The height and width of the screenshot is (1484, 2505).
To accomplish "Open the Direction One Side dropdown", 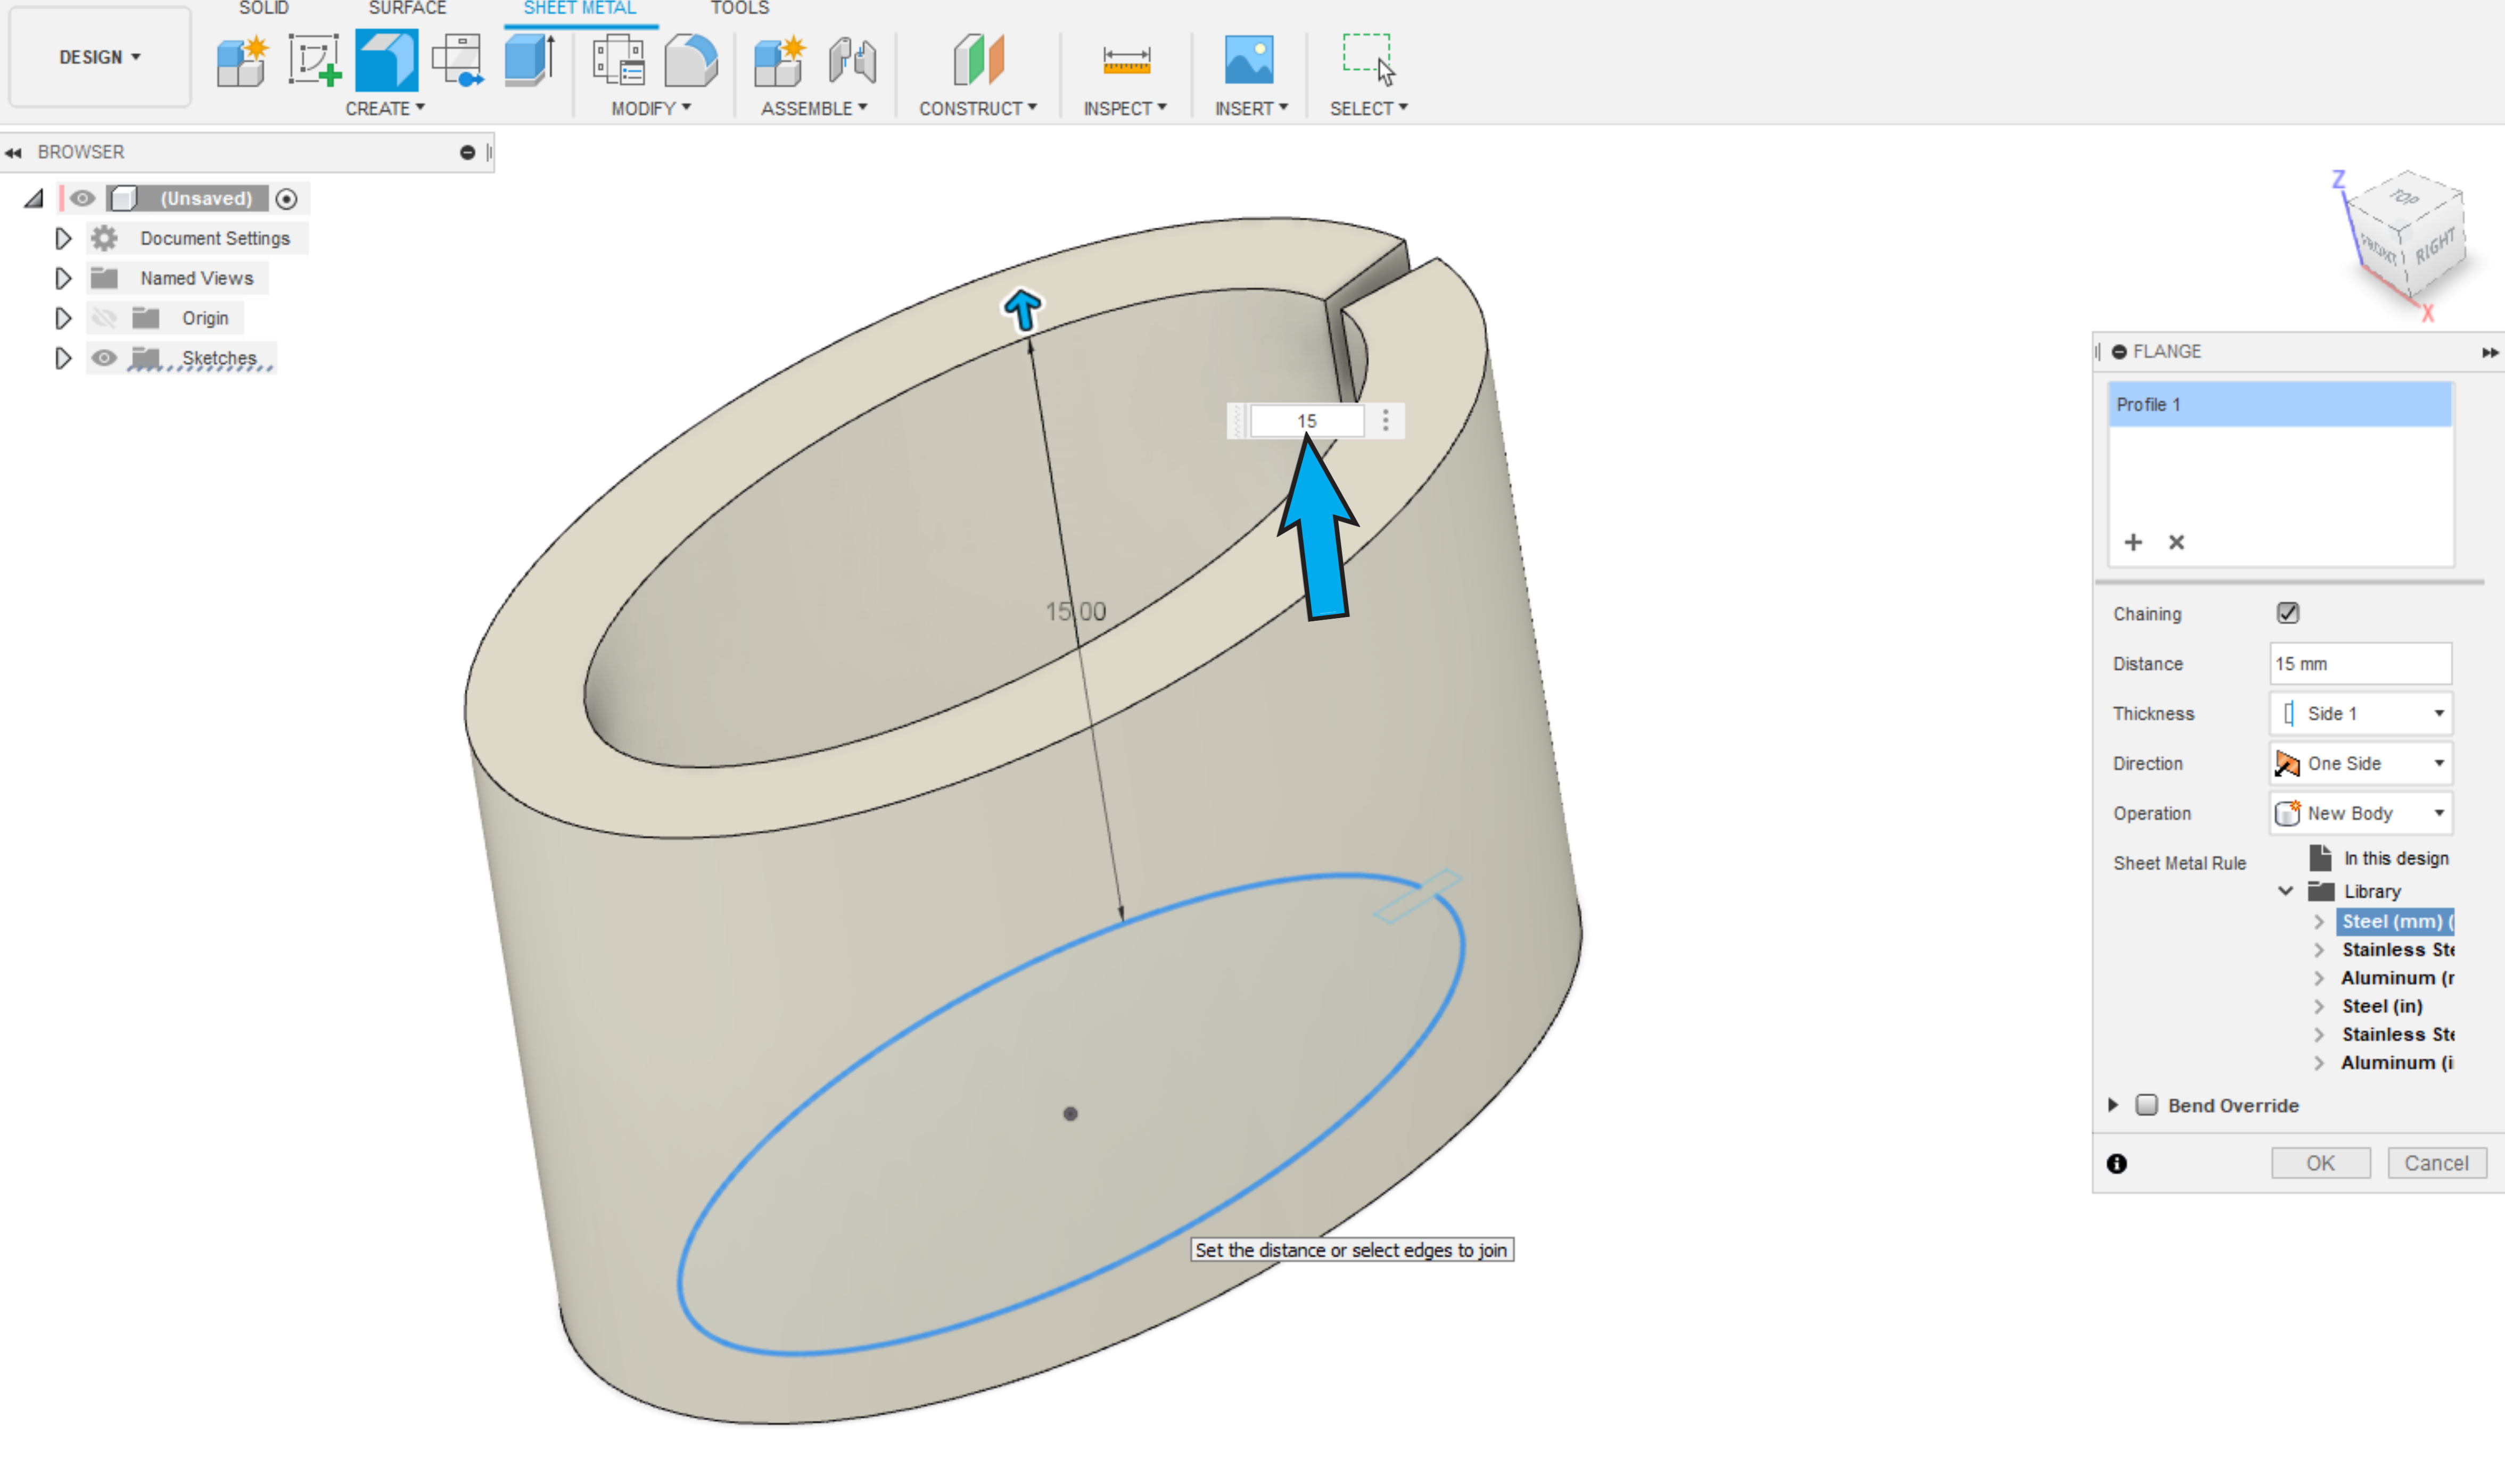I will [2360, 763].
